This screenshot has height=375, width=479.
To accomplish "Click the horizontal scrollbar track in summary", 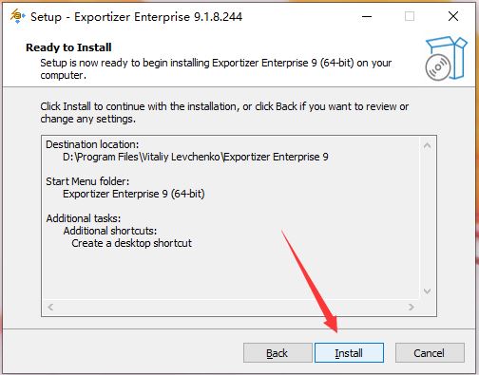I will click(x=231, y=307).
